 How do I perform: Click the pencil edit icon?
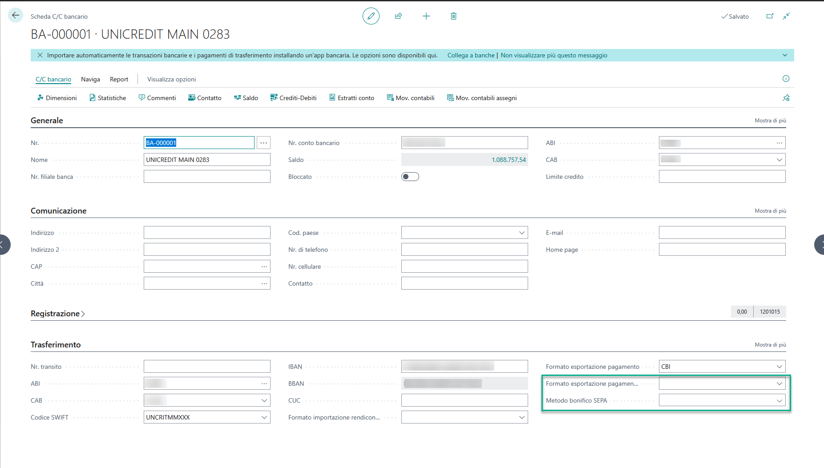click(x=371, y=16)
